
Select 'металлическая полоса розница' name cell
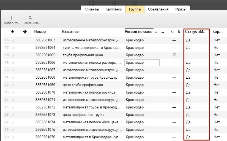coord(89,92)
